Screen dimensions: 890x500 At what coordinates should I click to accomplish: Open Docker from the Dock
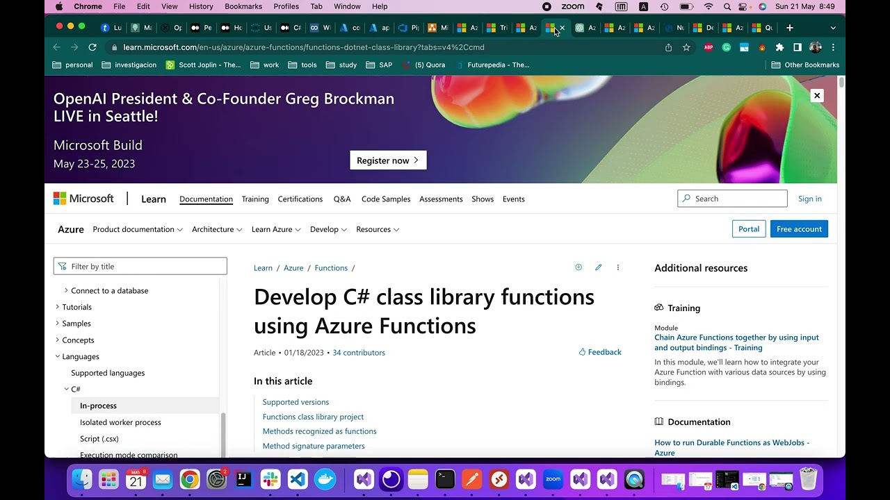325,479
